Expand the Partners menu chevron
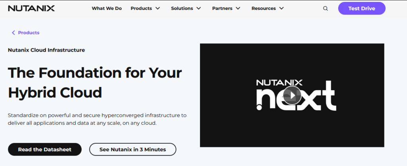The image size is (407, 166). [238, 8]
